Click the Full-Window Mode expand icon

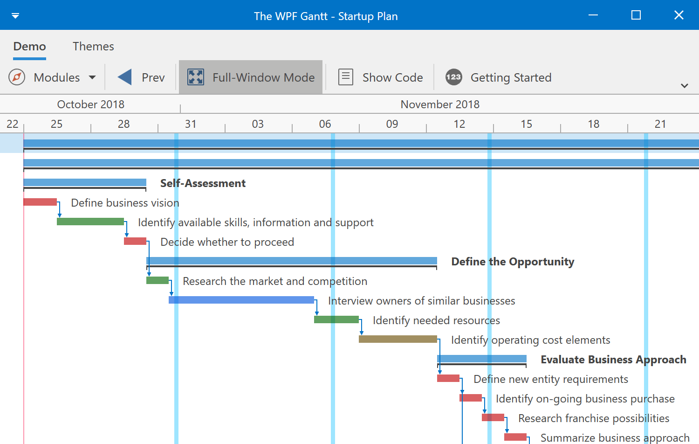point(196,77)
